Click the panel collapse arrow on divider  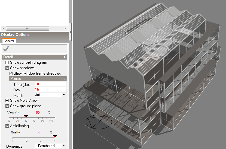pos(70,32)
